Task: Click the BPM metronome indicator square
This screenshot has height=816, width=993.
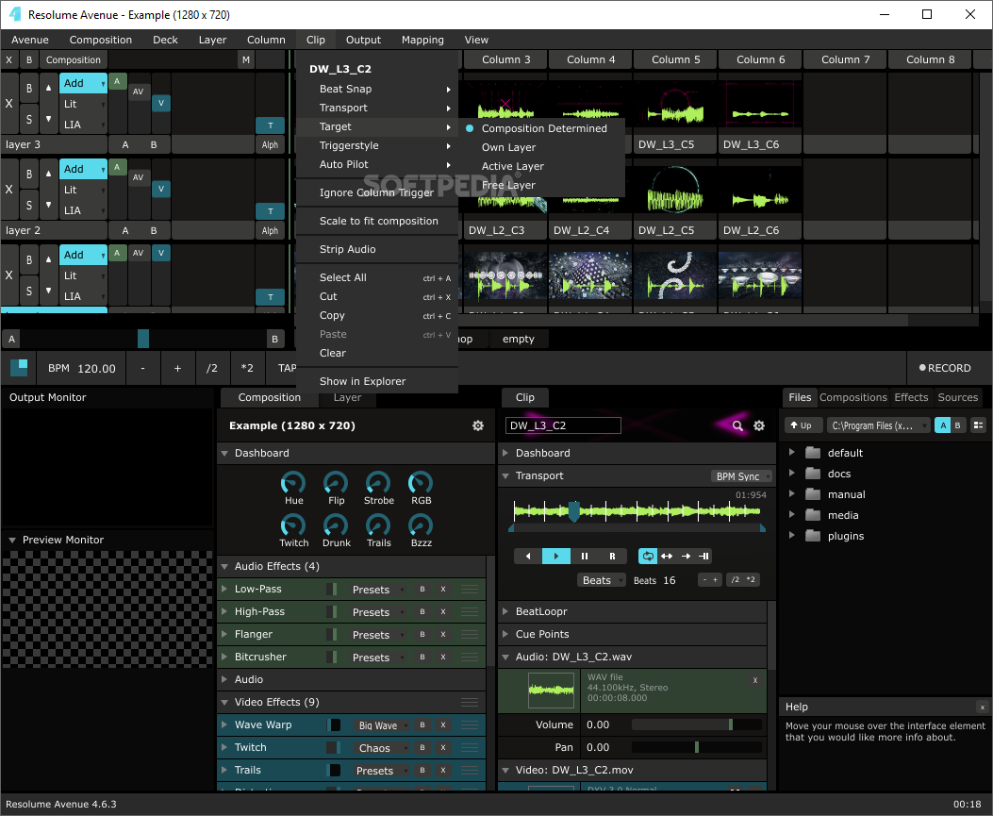Action: 19,368
